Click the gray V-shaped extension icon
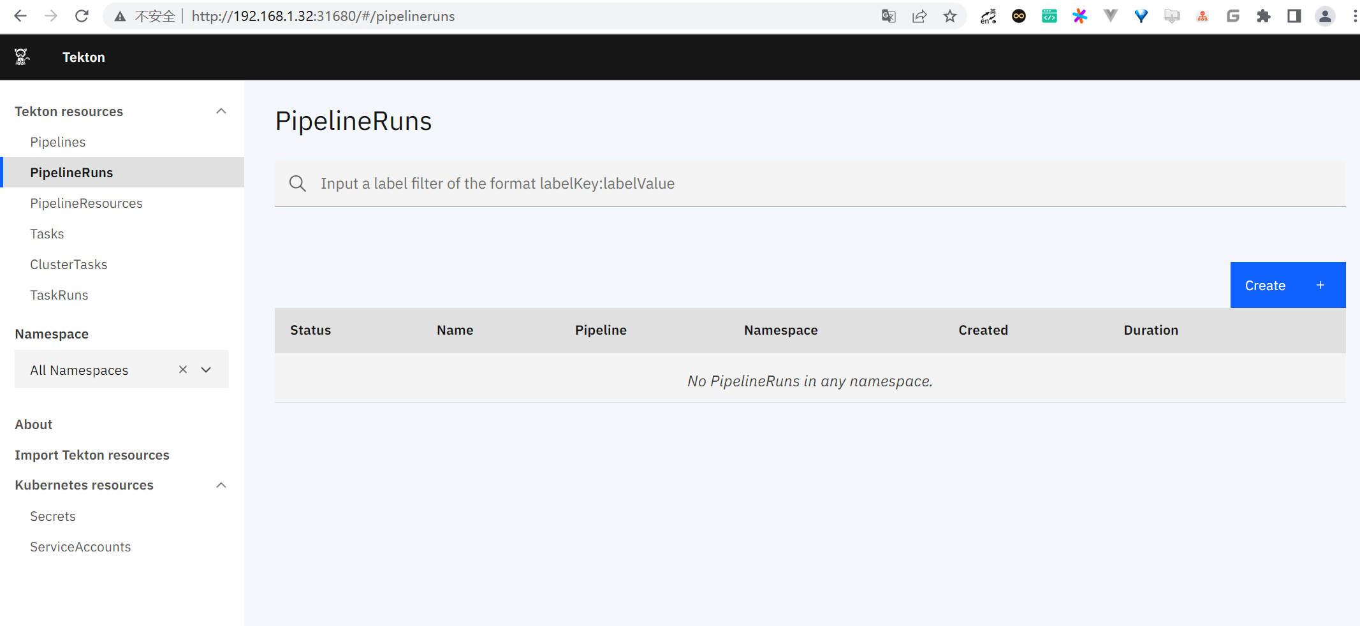The height and width of the screenshot is (626, 1360). coord(1110,16)
